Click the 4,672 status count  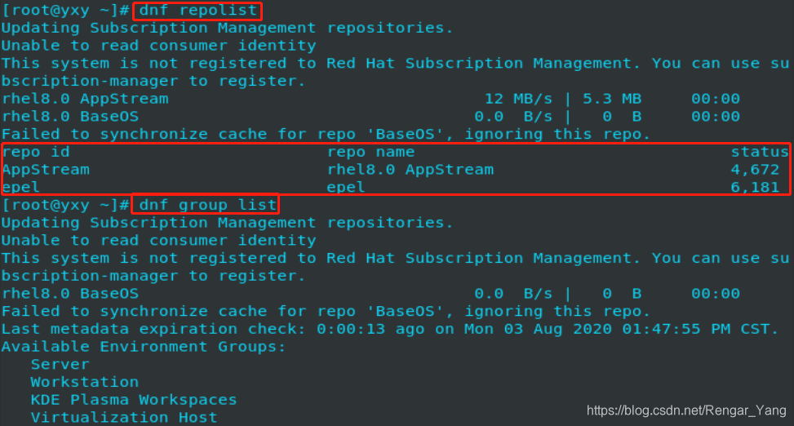(755, 169)
